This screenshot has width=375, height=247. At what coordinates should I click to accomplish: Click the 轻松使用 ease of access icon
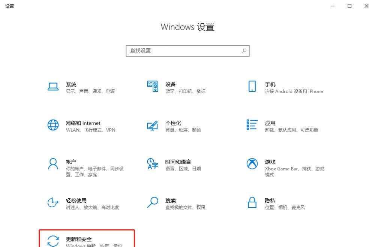[x=53, y=202]
